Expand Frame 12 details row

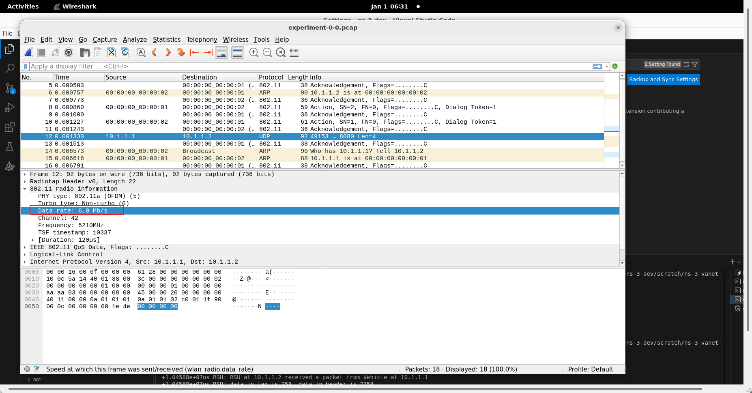point(25,174)
